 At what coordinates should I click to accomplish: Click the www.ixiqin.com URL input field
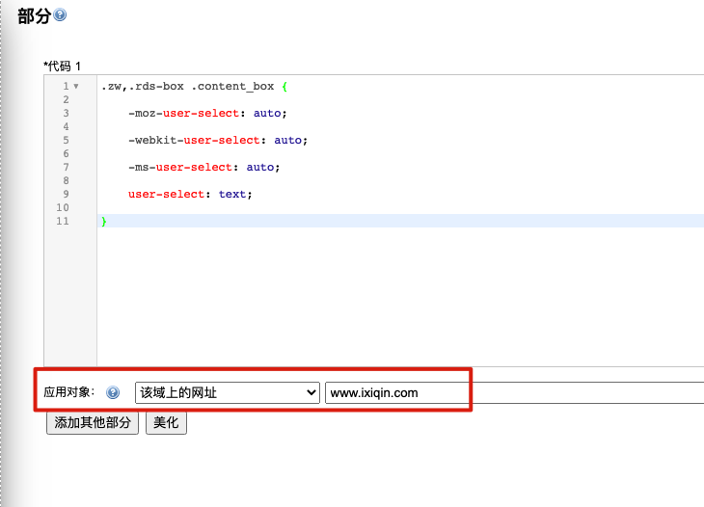coord(511,392)
